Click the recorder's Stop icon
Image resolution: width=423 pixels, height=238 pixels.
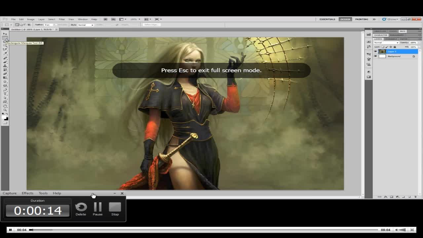[x=115, y=208]
